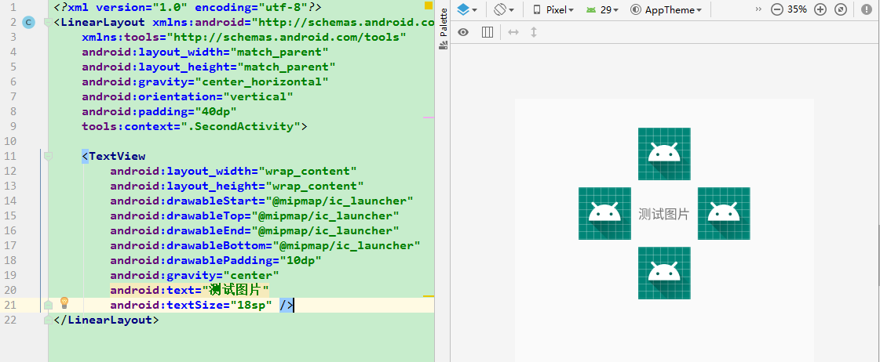
Task: Open the API 29 version dropdown
Action: 601,9
